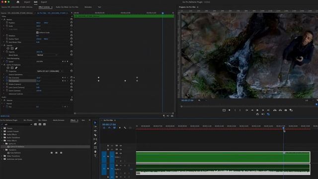Toggle stopwatch for Pan (Camera)
Viewport: 318px width, 179px height.
coord(7,78)
